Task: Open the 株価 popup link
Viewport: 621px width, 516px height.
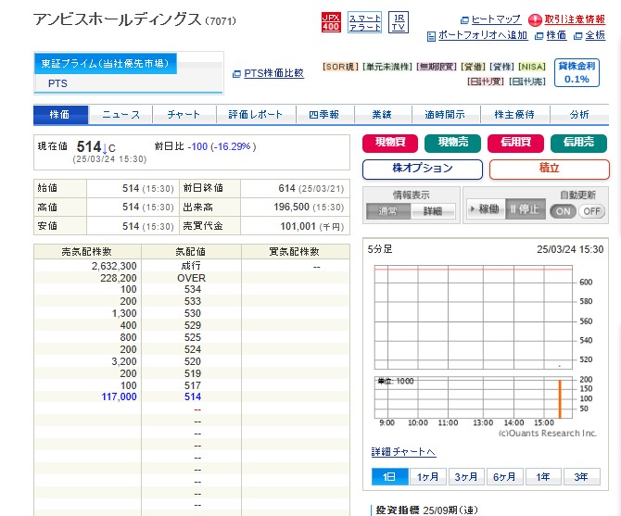Action: (555, 35)
